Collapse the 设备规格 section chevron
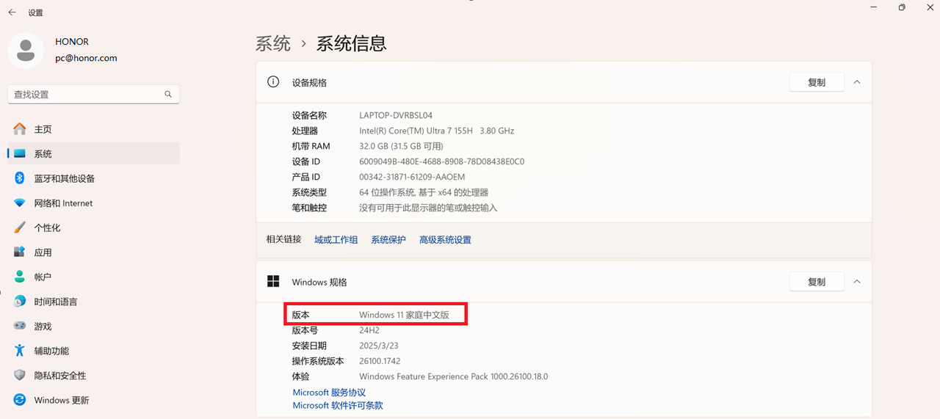The height and width of the screenshot is (419, 940). (x=857, y=82)
